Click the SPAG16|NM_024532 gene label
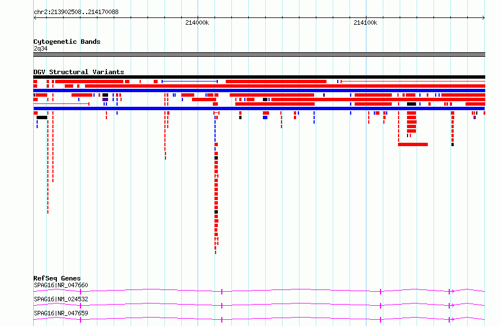The width and height of the screenshot is (501, 326). point(61,299)
